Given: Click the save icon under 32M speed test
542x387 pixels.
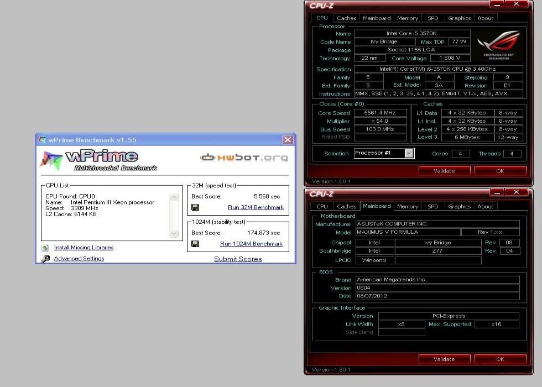Looking at the screenshot, I should click(195, 207).
